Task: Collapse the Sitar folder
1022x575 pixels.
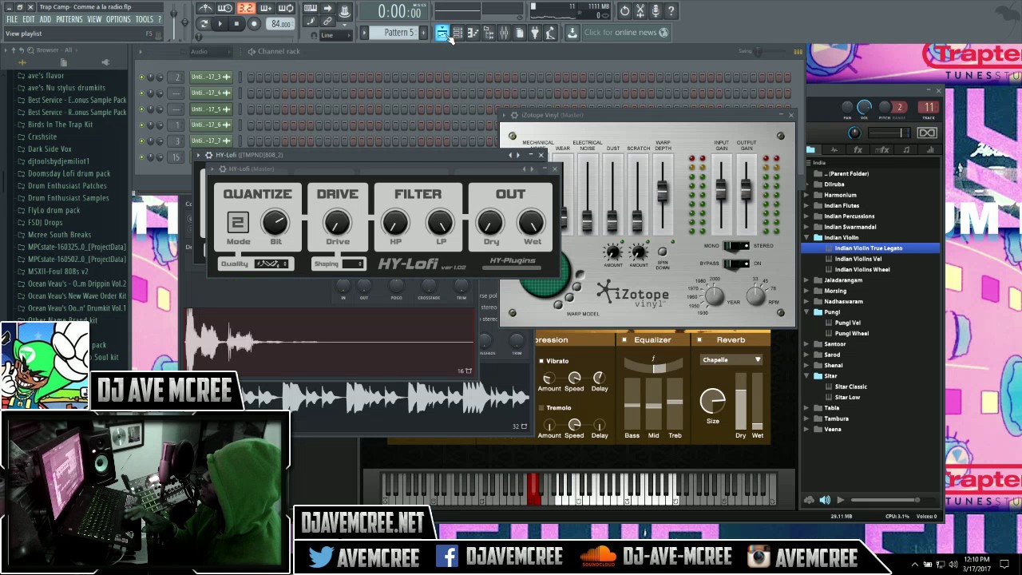Action: [806, 376]
